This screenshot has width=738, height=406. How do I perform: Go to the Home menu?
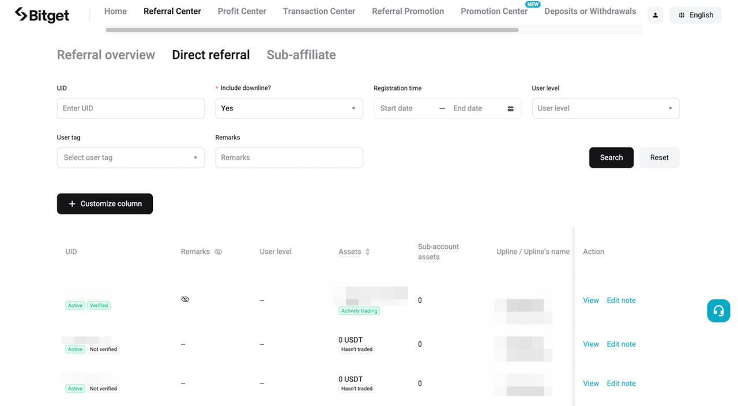tap(115, 11)
